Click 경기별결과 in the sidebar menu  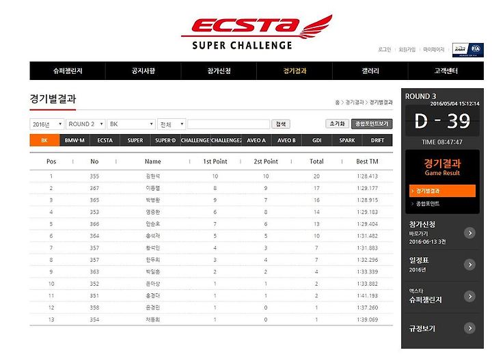(442, 191)
